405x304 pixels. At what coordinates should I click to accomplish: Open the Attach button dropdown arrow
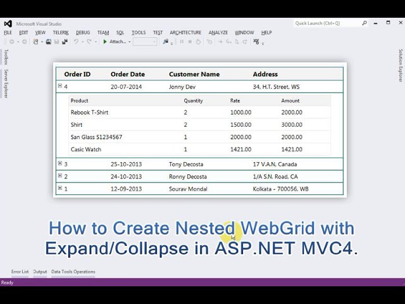tap(129, 42)
